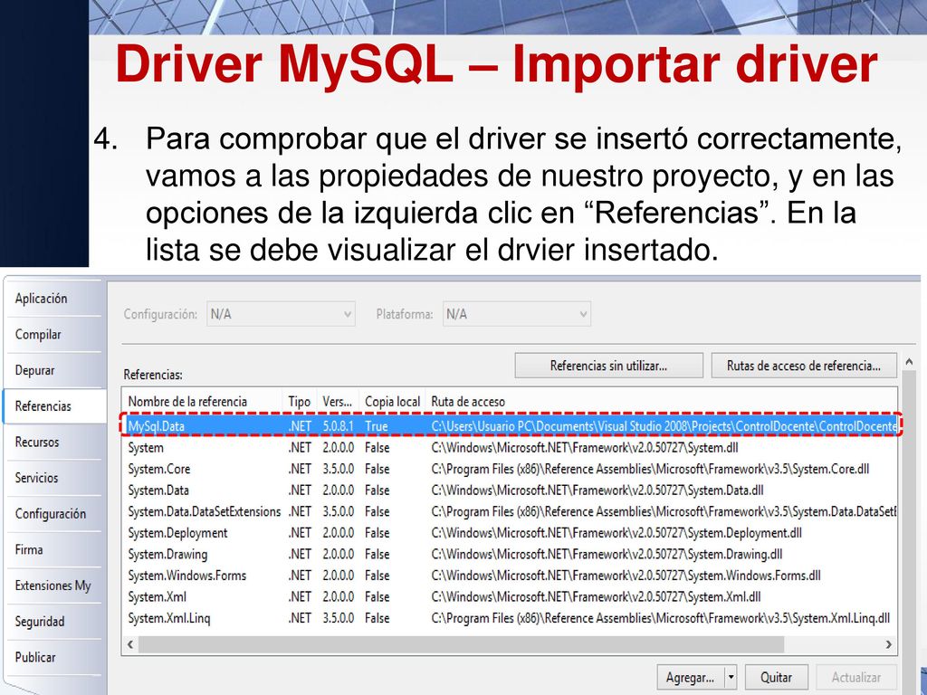Click the horizontal scrollbar left arrow
The image size is (927, 695).
(x=130, y=644)
